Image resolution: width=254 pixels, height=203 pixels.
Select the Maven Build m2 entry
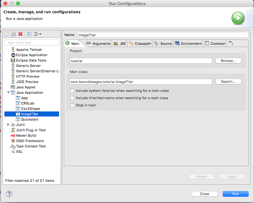pyautogui.click(x=23, y=135)
